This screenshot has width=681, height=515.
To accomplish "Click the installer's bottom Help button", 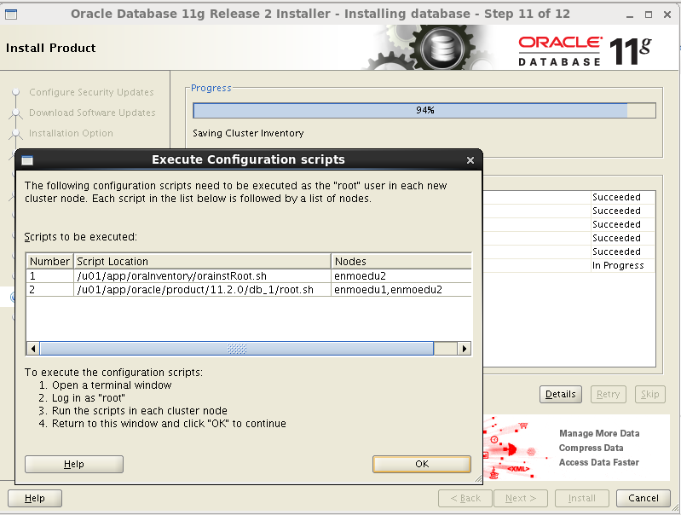I will coord(35,498).
